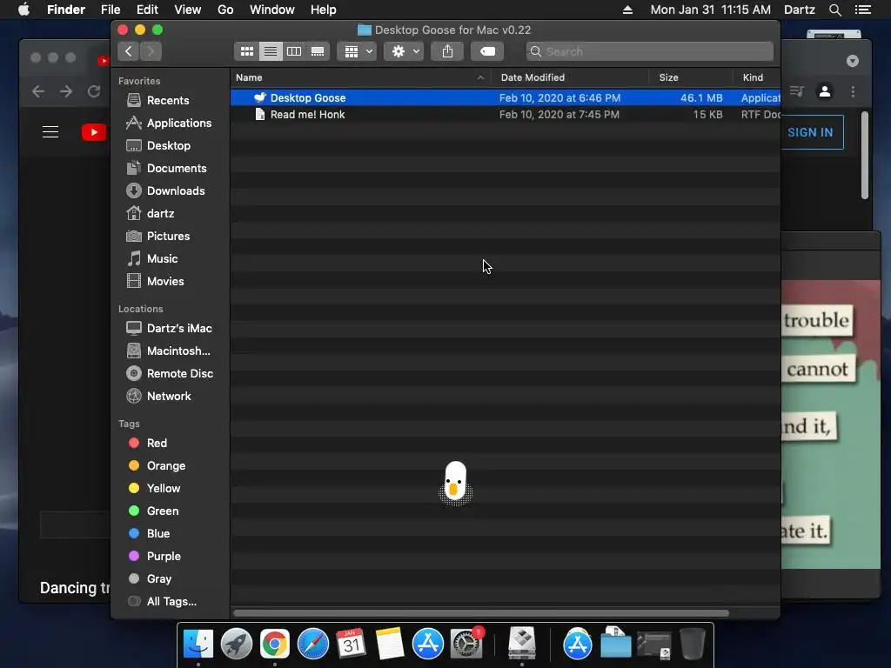Switch Finder to gallery view
This screenshot has width=891, height=668.
pyautogui.click(x=318, y=51)
